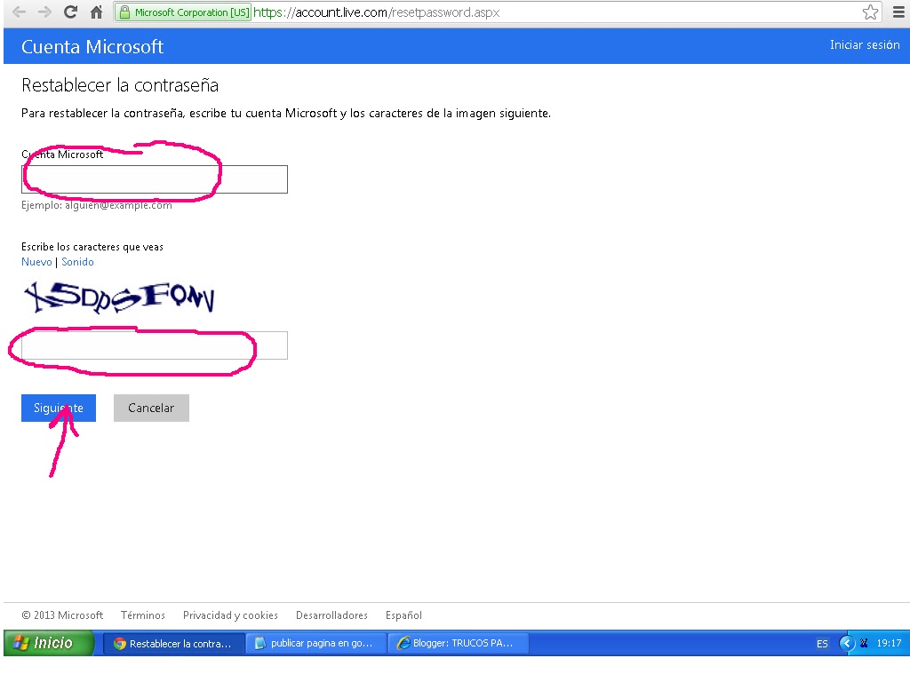The width and height of the screenshot is (910, 682).
Task: Click the captcha image
Action: pos(120,297)
